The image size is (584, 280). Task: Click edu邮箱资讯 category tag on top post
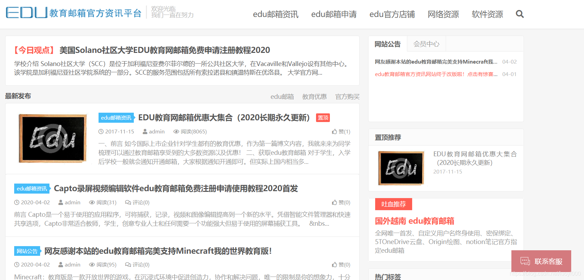[x=116, y=118]
